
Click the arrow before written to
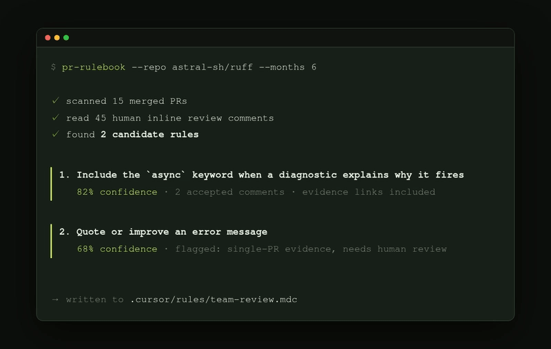point(55,299)
